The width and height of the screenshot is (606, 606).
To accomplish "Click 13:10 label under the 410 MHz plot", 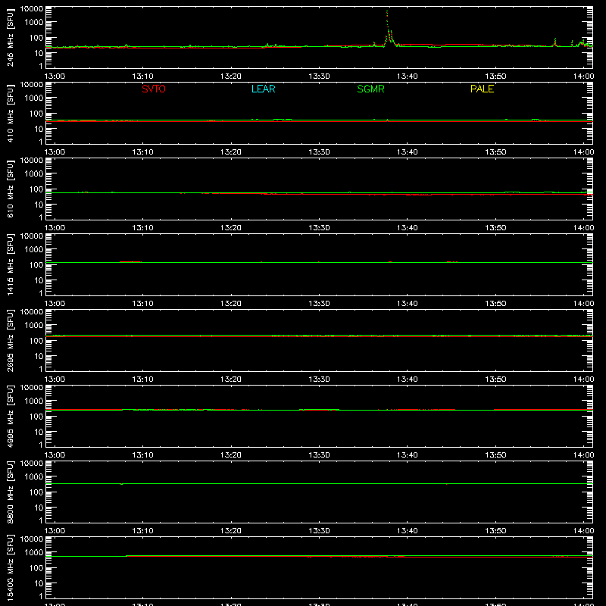I will [x=142, y=152].
